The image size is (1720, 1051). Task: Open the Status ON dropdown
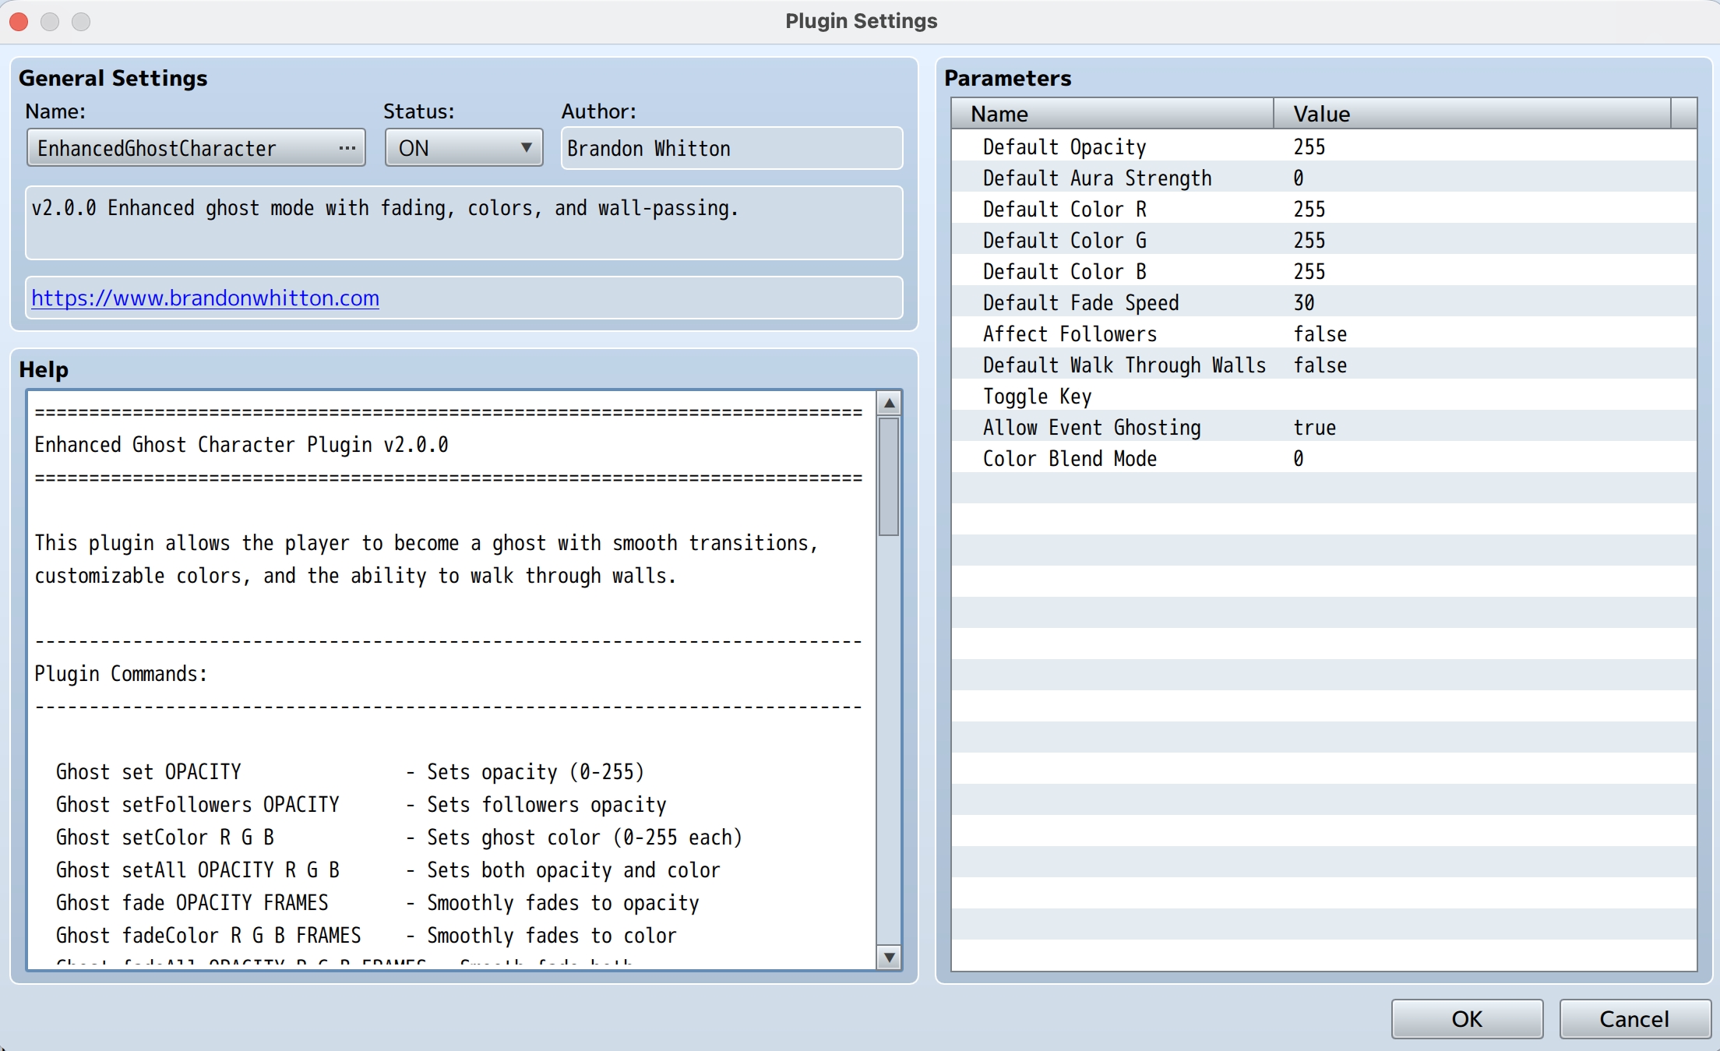pos(463,148)
